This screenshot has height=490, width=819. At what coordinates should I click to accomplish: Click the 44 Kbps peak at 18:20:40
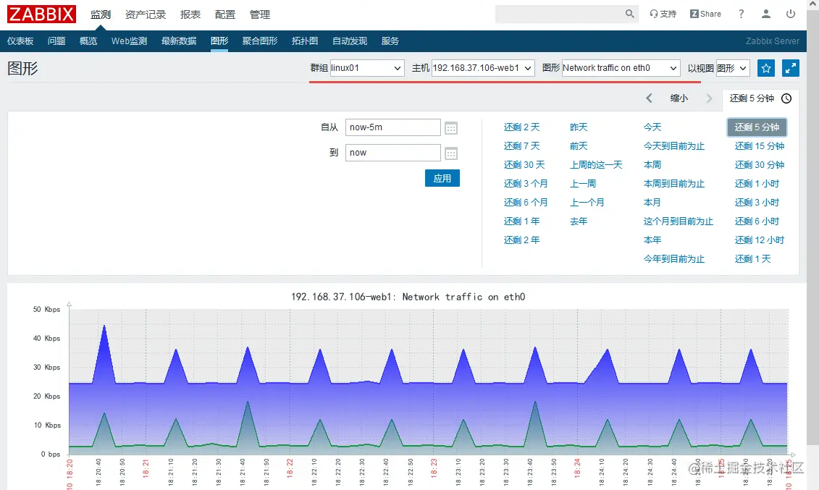(104, 326)
